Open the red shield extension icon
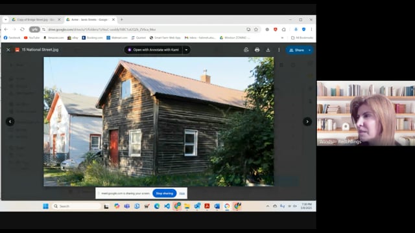Screen dimensions: 415x233 pyautogui.click(x=275, y=29)
